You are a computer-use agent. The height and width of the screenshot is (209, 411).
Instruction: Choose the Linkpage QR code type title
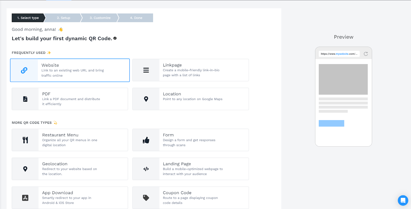172,65
